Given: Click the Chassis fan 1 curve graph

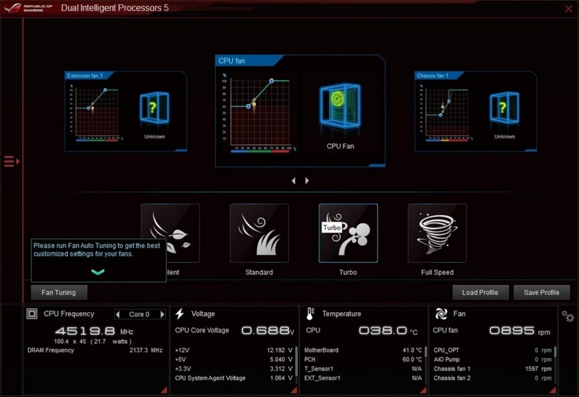Looking at the screenshot, I should (447, 112).
